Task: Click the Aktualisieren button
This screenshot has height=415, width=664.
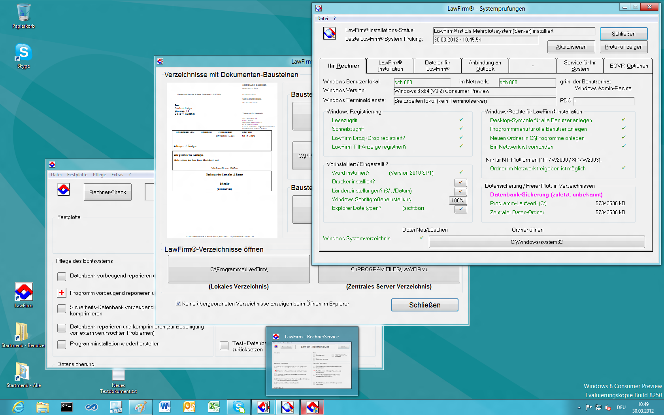Action: [571, 47]
